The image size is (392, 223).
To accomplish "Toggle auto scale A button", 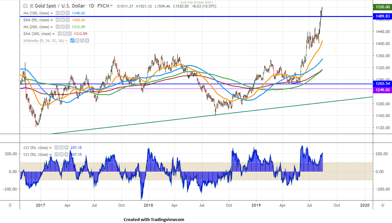I will [x=382, y=205].
